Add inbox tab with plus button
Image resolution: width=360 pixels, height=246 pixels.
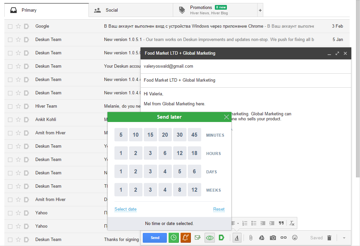coord(260,10)
